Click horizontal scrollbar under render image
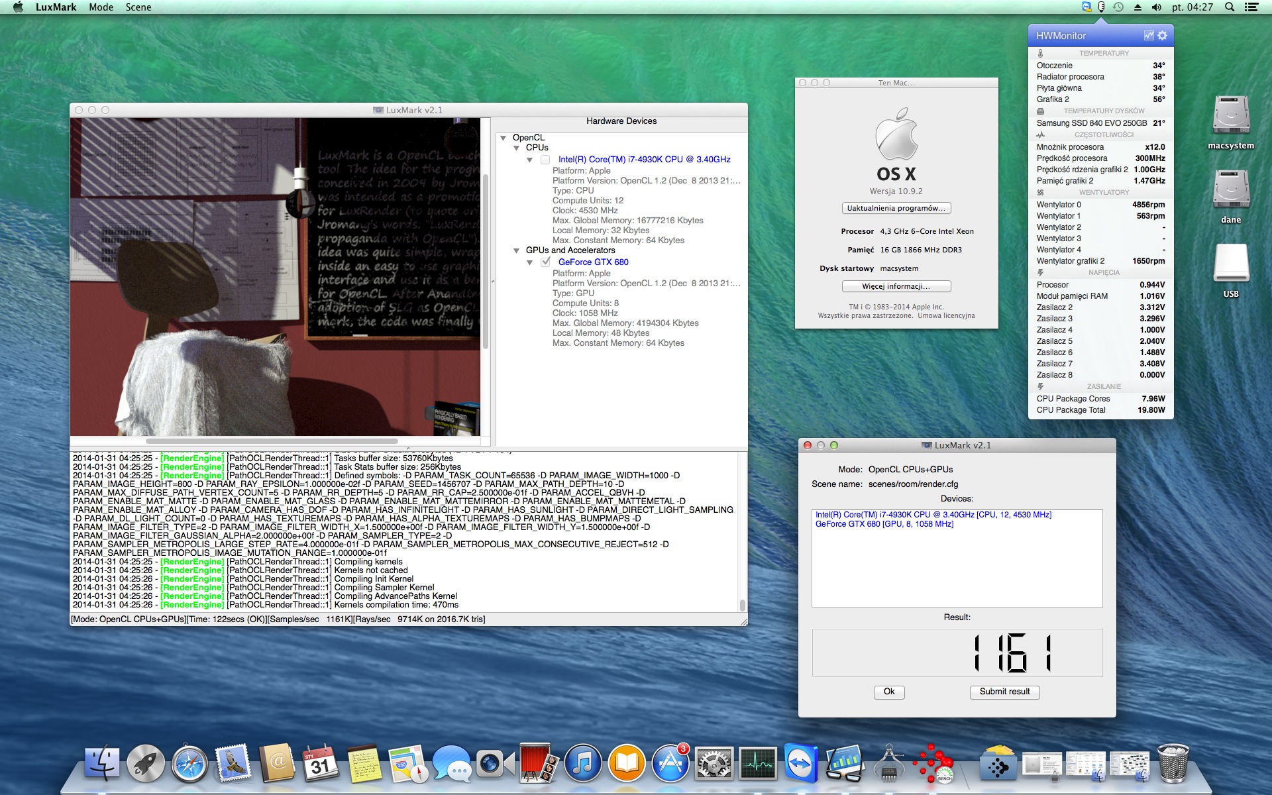This screenshot has height=795, width=1272. pos(272,441)
